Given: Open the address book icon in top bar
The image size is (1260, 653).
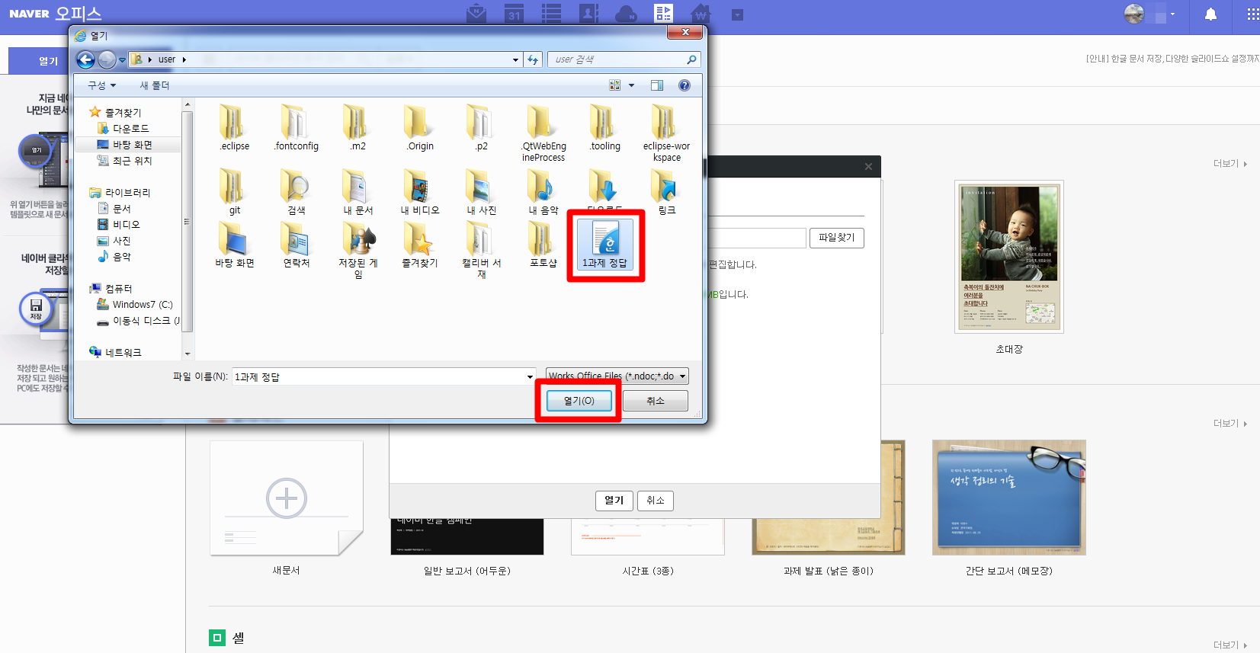Looking at the screenshot, I should coord(588,14).
